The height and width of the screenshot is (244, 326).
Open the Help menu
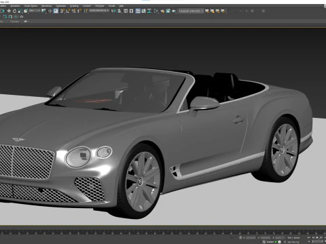(122, 5)
